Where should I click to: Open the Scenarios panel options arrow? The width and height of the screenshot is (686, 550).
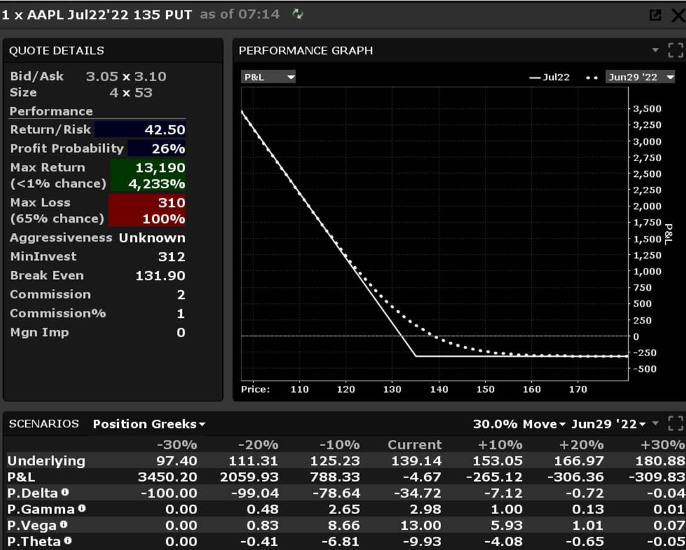pos(655,423)
